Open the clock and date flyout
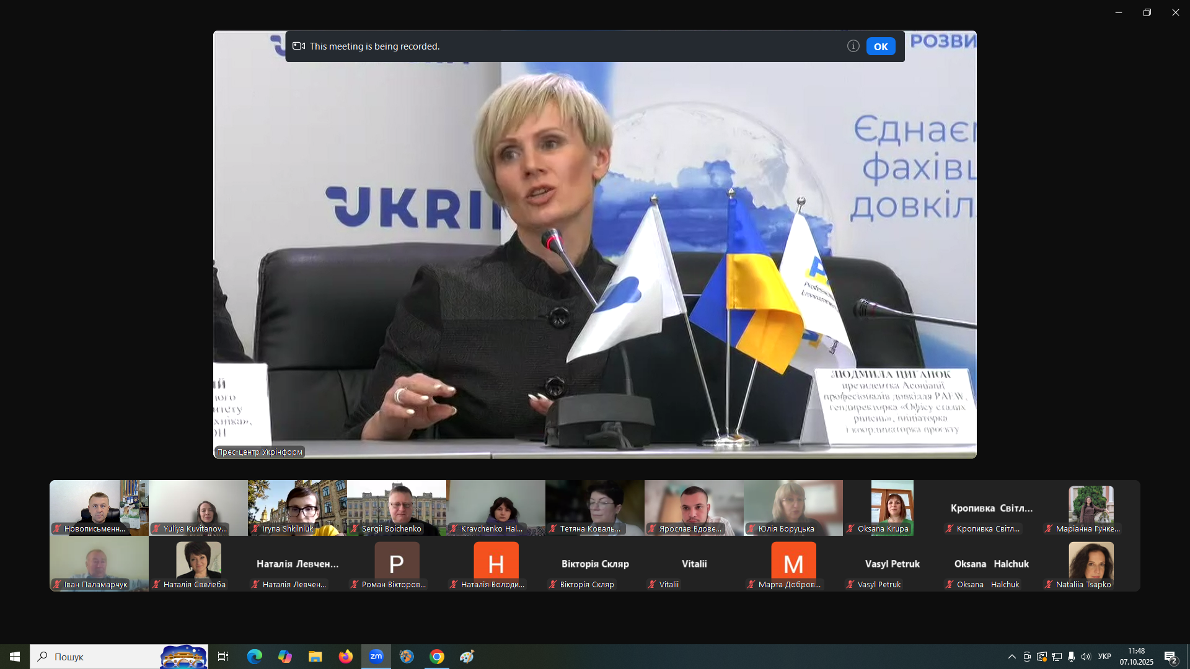The height and width of the screenshot is (669, 1190). [x=1136, y=657]
